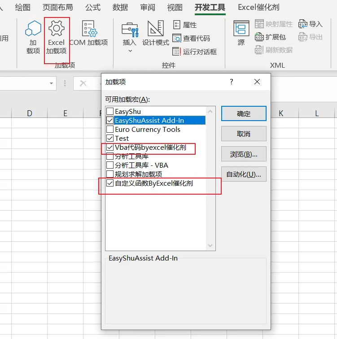Close the 加载项 dialog
Viewport: 337px width, 339px height.
pos(257,82)
